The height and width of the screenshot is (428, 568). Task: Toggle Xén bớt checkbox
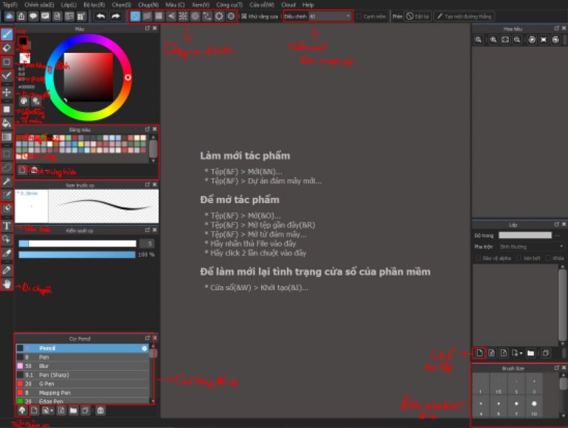pos(519,258)
